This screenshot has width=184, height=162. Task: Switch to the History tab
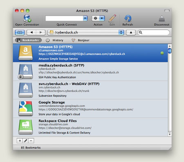click(x=54, y=40)
